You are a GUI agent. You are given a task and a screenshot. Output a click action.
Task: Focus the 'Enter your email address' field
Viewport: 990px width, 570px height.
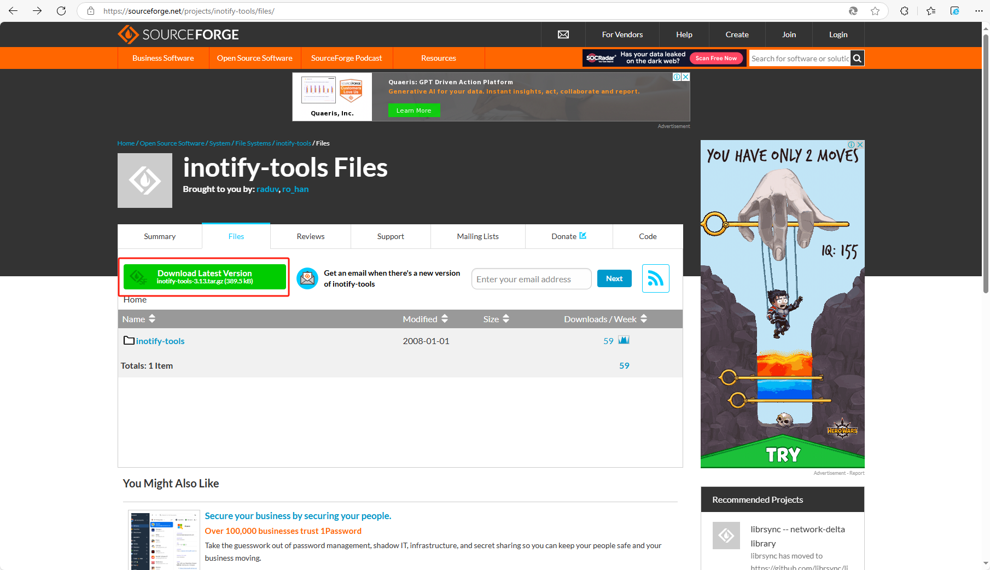pyautogui.click(x=532, y=279)
